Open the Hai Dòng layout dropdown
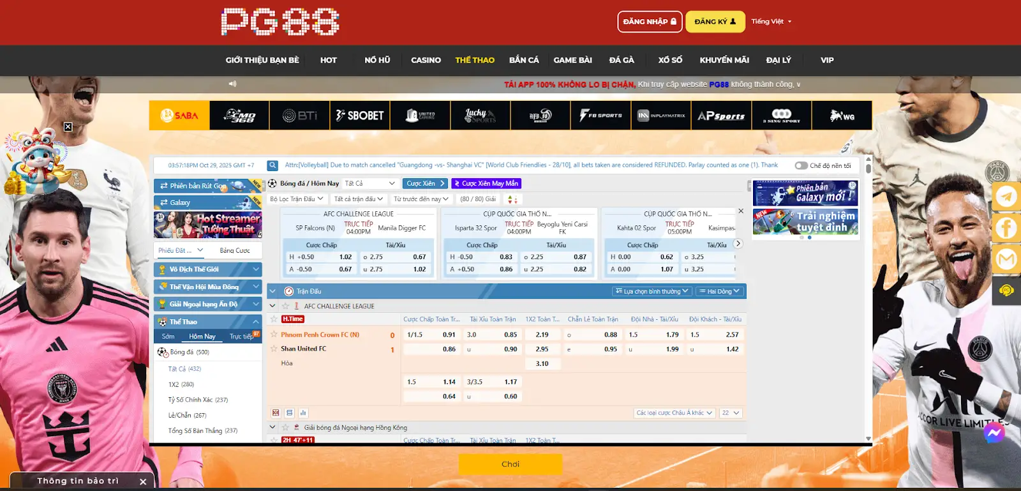1021x491 pixels. [719, 291]
